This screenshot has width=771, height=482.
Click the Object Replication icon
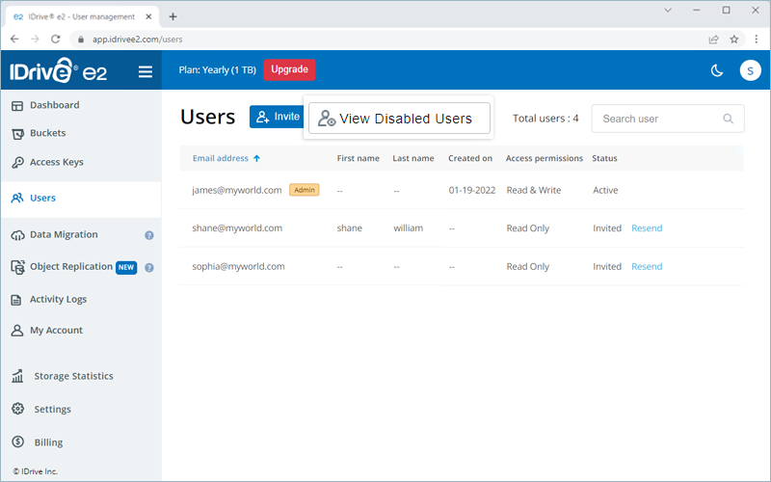(x=17, y=267)
